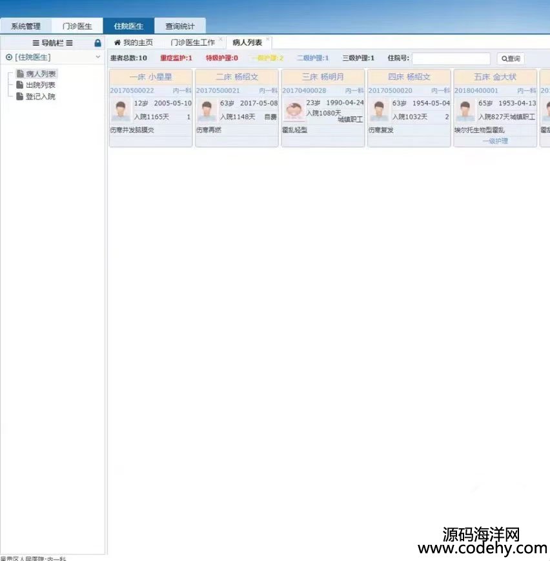Filter by 三级护理:1 label
The width and height of the screenshot is (550, 561).
click(358, 58)
